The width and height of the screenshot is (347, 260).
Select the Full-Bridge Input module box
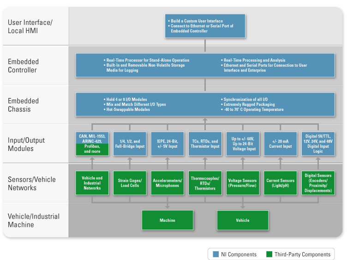(x=130, y=144)
